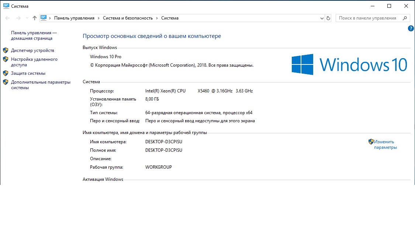Select the Windows 10 Pro text
This screenshot has width=415, height=232.
click(x=106, y=57)
